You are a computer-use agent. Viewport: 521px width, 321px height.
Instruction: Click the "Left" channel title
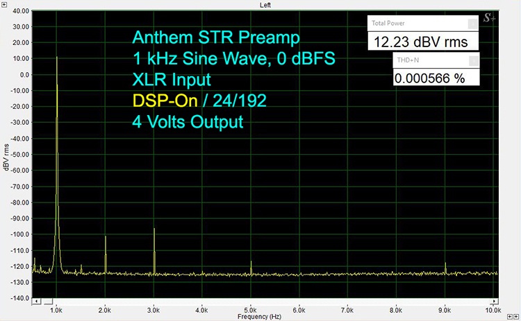pos(265,5)
